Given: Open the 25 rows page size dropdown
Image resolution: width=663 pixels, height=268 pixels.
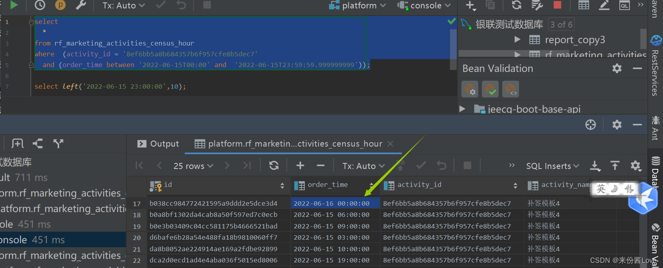Looking at the screenshot, I should point(193,166).
